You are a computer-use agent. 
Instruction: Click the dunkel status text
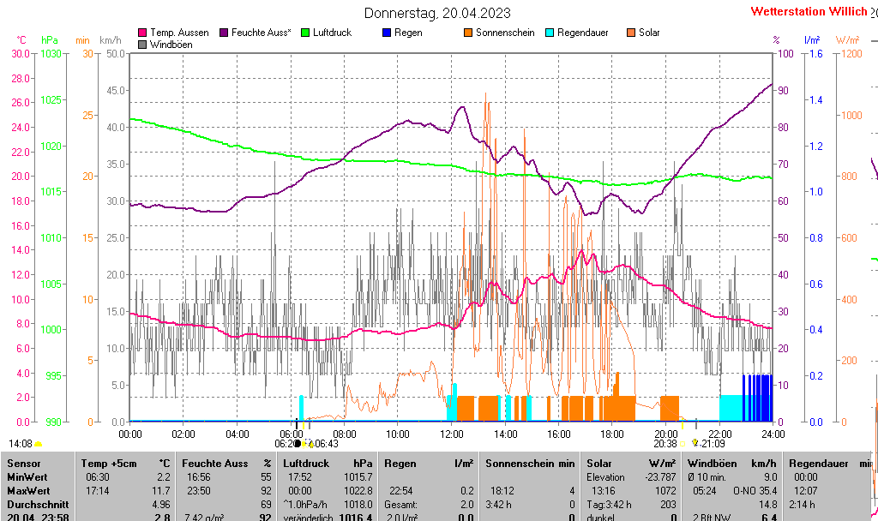point(601,517)
